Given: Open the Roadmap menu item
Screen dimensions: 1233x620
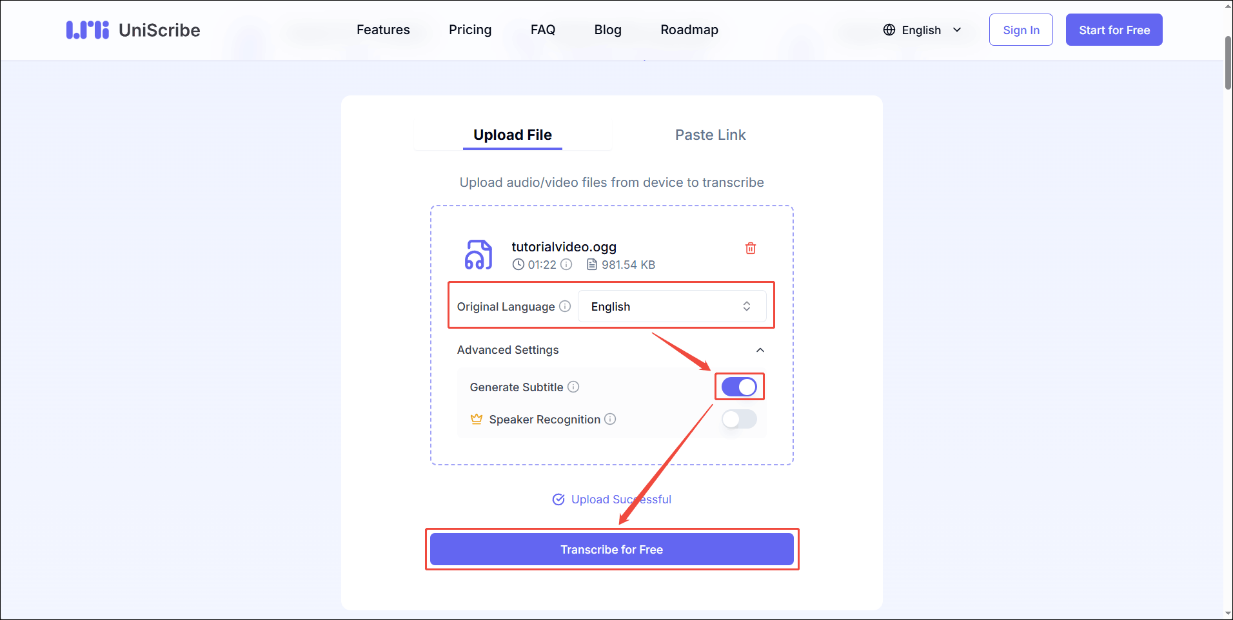Looking at the screenshot, I should (689, 30).
